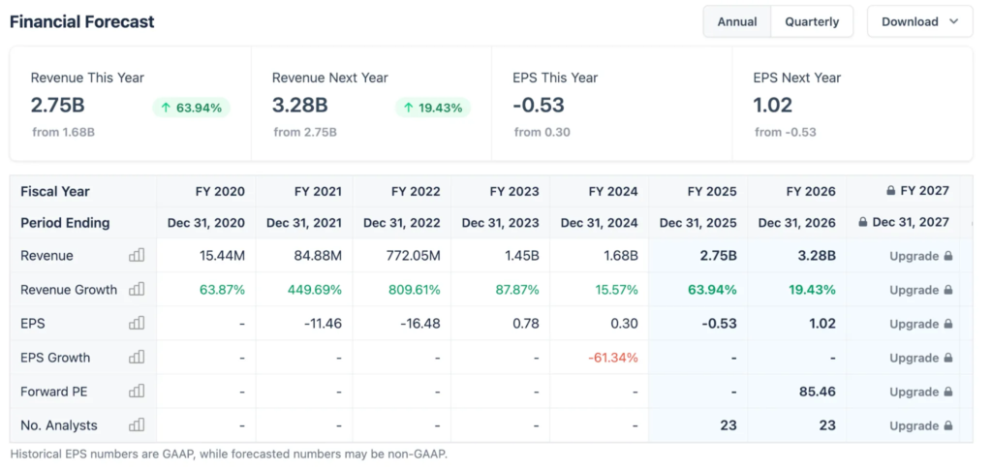Open the Revenue Growth chart icon
The width and height of the screenshot is (992, 472).
[x=137, y=290]
